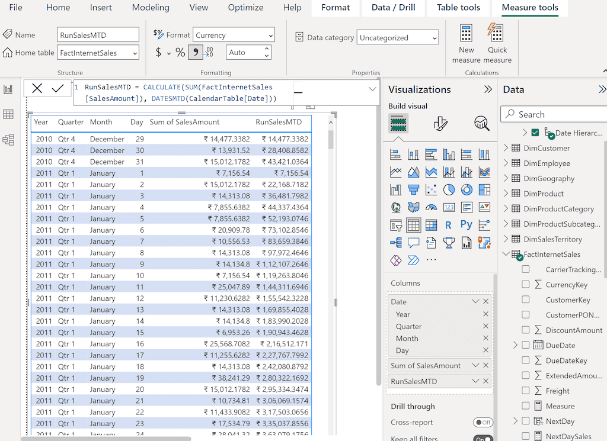607x441 pixels.
Task: Check the DiscountAmount field
Action: pyautogui.click(x=526, y=330)
